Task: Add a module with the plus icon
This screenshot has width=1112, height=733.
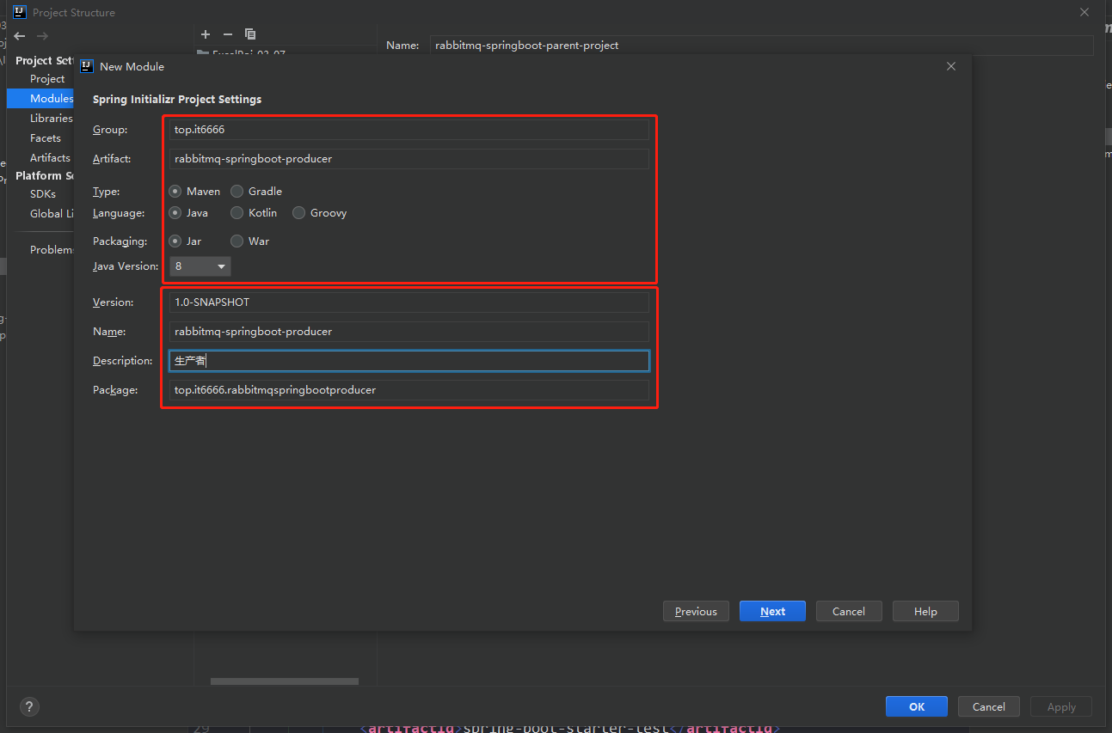Action: coord(206,34)
